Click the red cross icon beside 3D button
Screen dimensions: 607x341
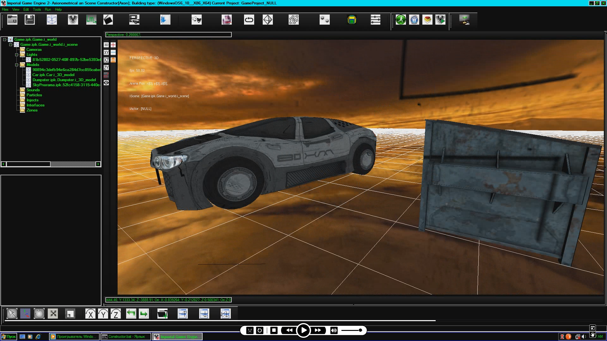click(x=113, y=45)
